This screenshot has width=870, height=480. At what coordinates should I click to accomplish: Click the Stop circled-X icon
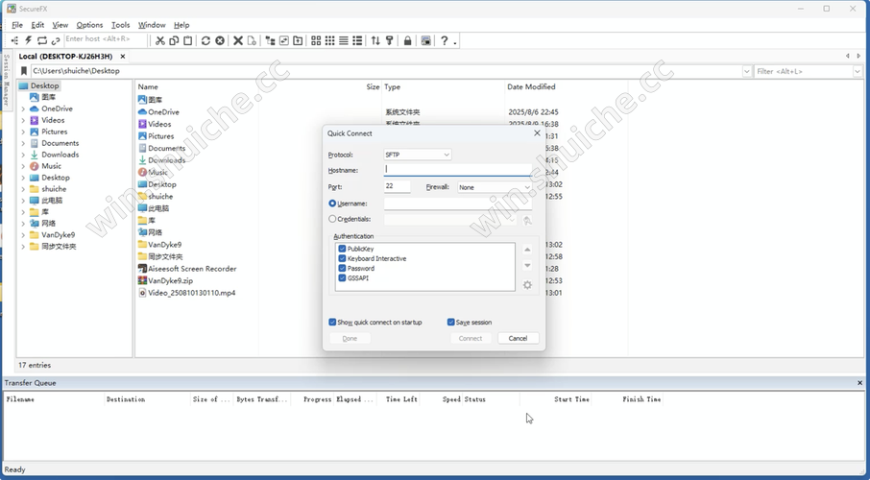tap(220, 40)
